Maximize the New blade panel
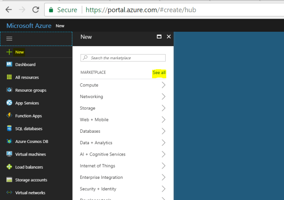 (159, 37)
